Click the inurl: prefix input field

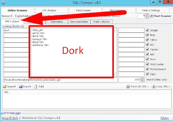coord(16,30)
